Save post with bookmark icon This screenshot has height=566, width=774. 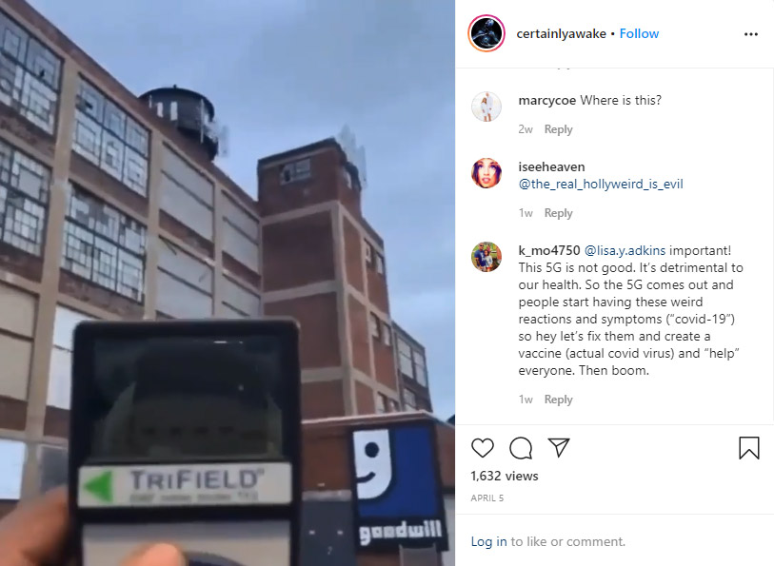pyautogui.click(x=749, y=448)
